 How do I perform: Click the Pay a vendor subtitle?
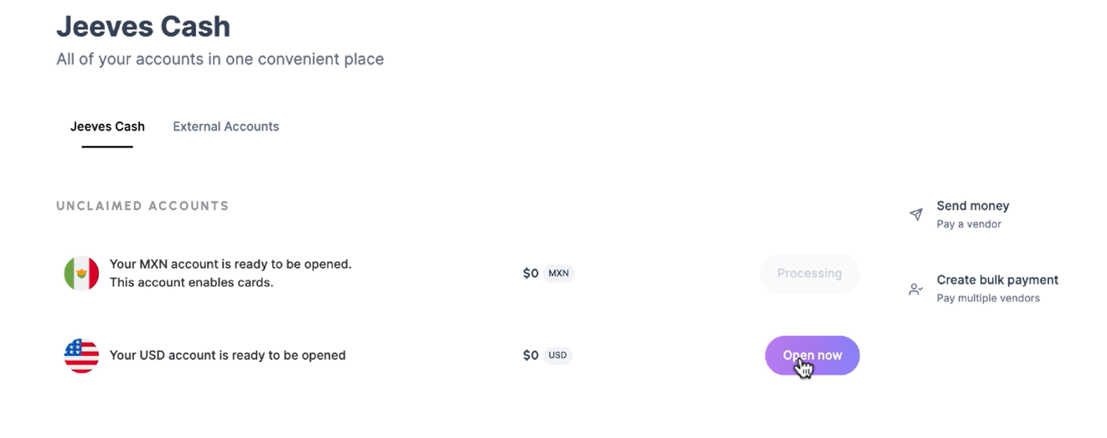pos(969,224)
